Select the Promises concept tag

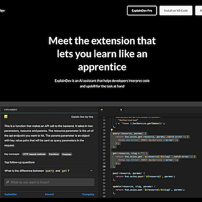[x=67, y=154]
